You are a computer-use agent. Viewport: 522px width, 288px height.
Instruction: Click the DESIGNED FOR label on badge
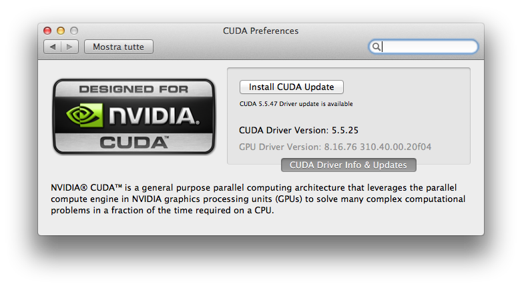[134, 89]
